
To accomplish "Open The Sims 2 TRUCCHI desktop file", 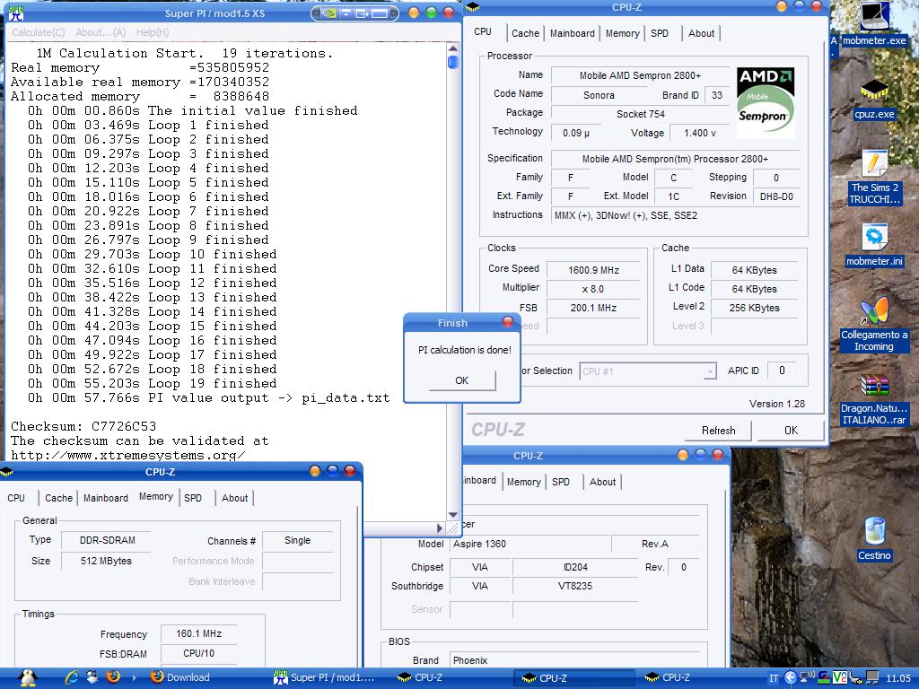I will 874,177.
